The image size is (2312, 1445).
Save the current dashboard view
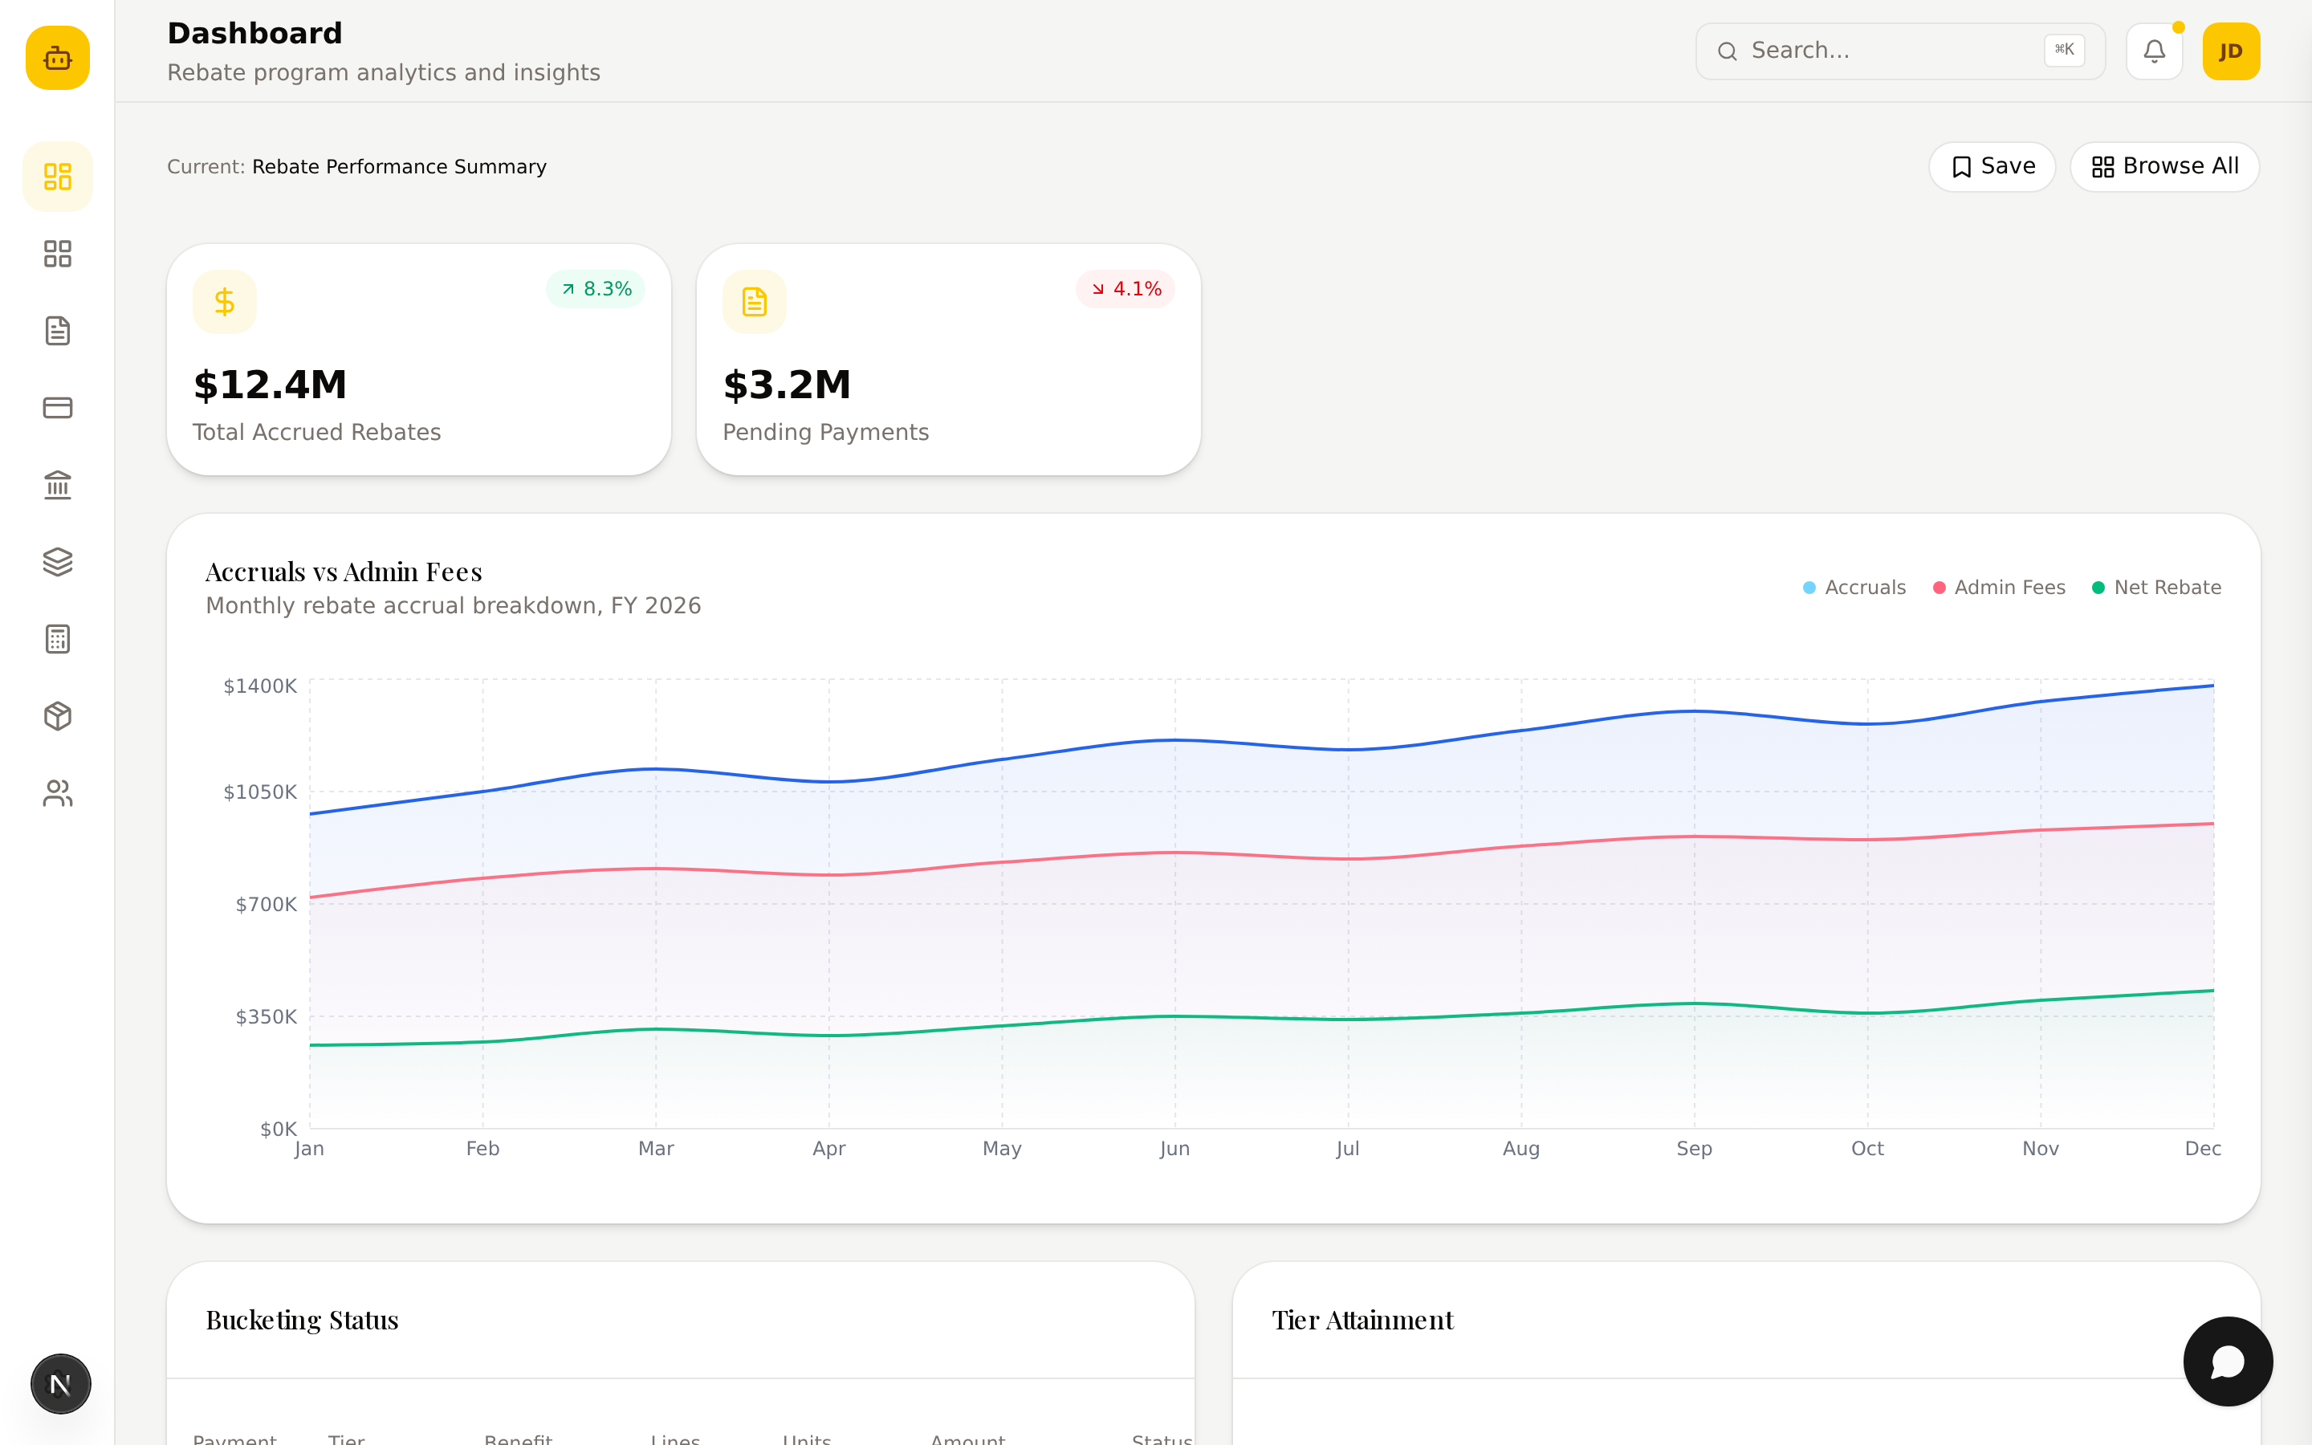pyautogui.click(x=1992, y=166)
